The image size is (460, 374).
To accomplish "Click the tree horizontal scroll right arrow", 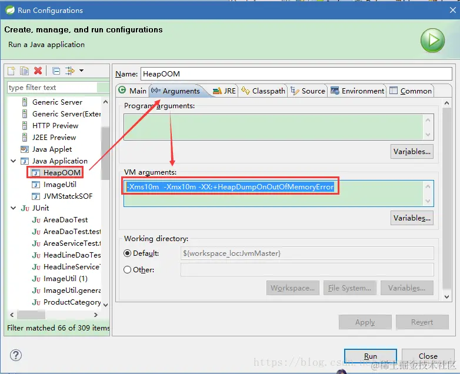I will coord(96,315).
